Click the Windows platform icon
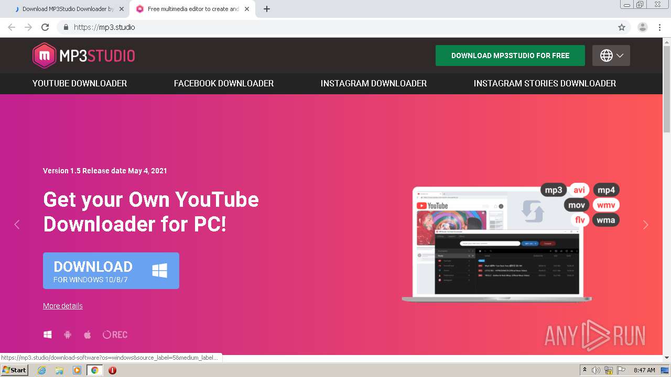Image resolution: width=671 pixels, height=377 pixels. pyautogui.click(x=48, y=335)
